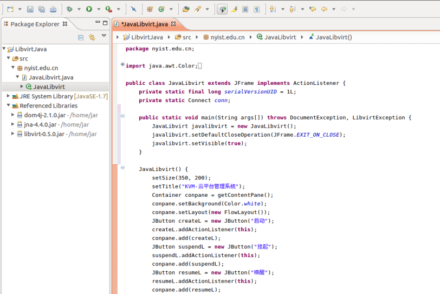
Task: Expand the dom4j-2.1.0.jar node
Action: [13, 115]
